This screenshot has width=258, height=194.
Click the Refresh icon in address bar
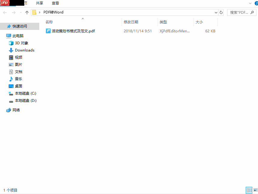221,12
